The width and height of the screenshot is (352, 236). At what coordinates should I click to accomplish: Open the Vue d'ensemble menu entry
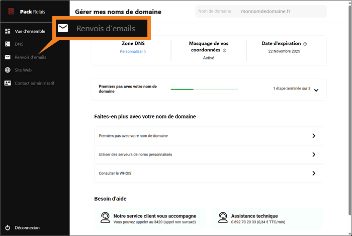click(x=30, y=31)
